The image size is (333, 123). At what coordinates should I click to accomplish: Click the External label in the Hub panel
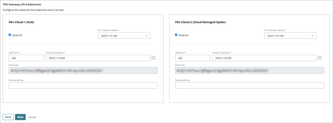[x=17, y=35]
